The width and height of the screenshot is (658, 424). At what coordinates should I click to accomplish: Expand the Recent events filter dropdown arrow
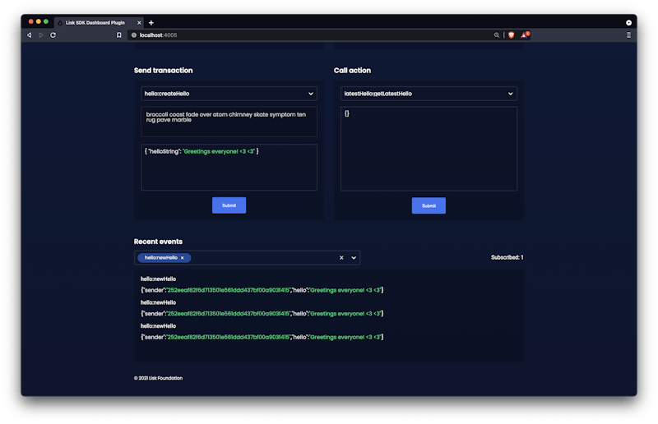click(x=354, y=258)
